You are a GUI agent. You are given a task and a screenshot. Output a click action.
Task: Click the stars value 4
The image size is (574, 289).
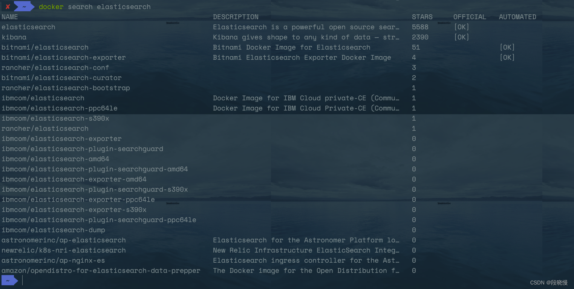(x=414, y=57)
